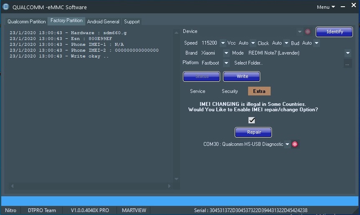Click the Identify button
Image resolution: width=360 pixels, height=215 pixels.
[x=334, y=32]
